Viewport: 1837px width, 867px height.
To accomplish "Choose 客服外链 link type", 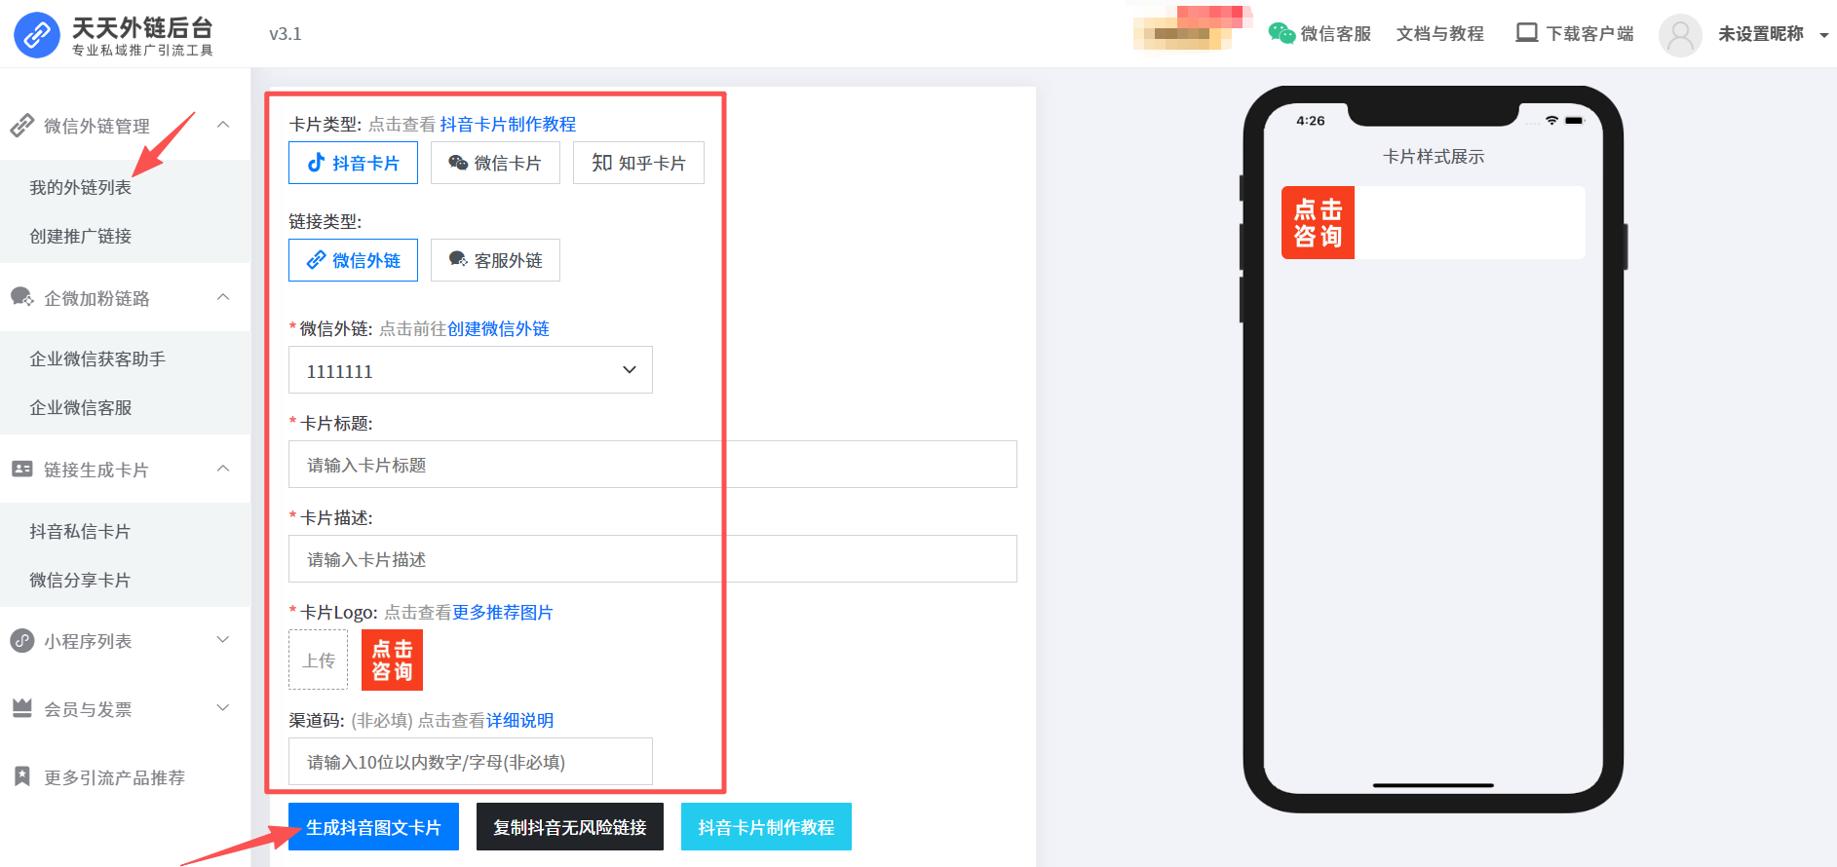I will [x=495, y=260].
